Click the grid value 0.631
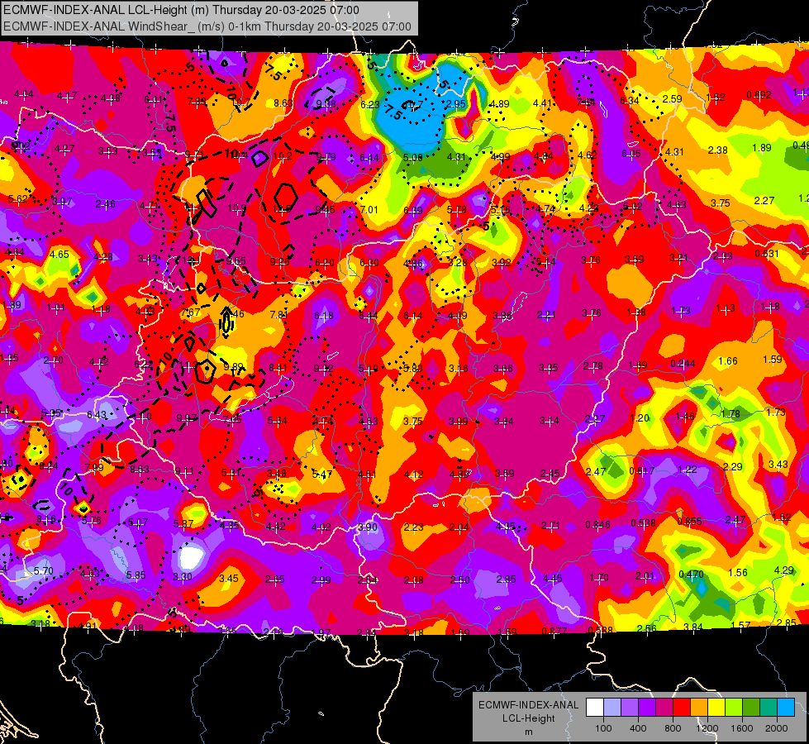Viewport: 809px width, 744px height. [x=767, y=254]
